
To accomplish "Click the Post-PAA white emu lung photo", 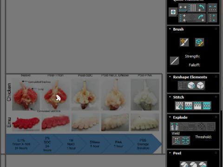I will pyautogui.click(x=145, y=122).
